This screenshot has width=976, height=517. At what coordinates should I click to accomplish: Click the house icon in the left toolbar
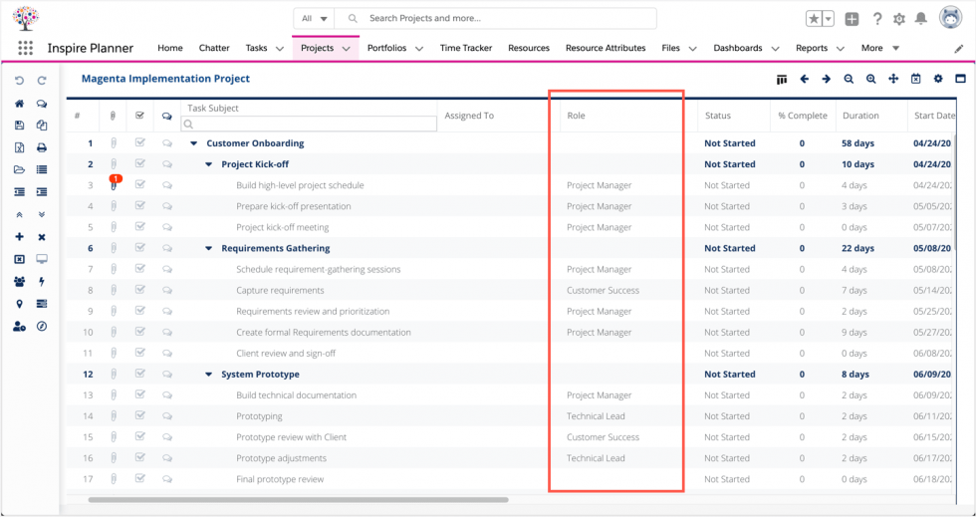19,104
